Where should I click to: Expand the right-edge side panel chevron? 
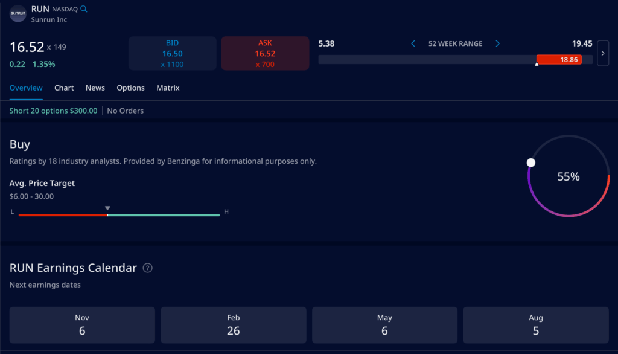(602, 53)
